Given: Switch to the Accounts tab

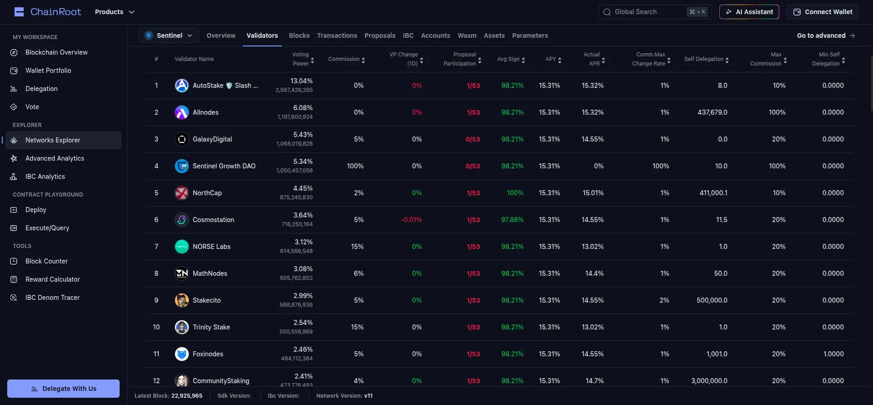Looking at the screenshot, I should pyautogui.click(x=436, y=35).
